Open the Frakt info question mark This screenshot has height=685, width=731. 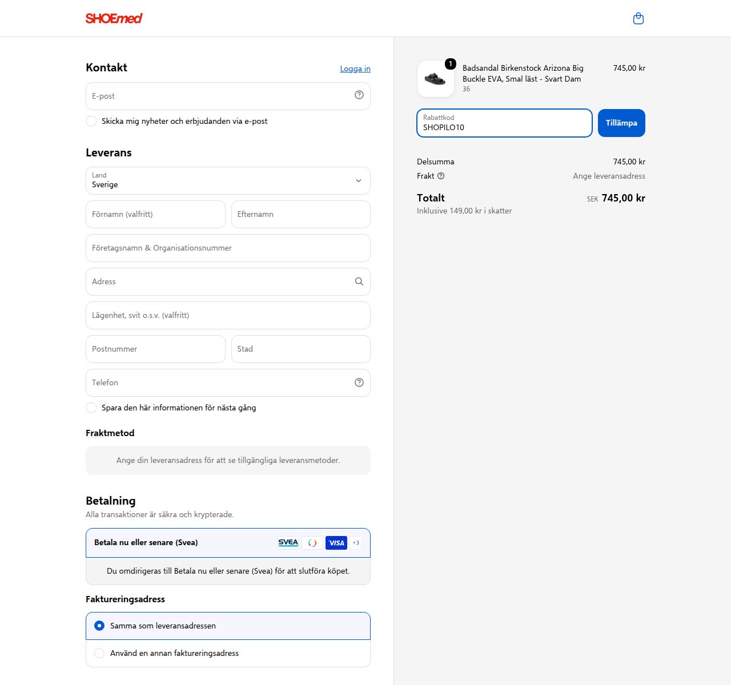[x=441, y=176]
